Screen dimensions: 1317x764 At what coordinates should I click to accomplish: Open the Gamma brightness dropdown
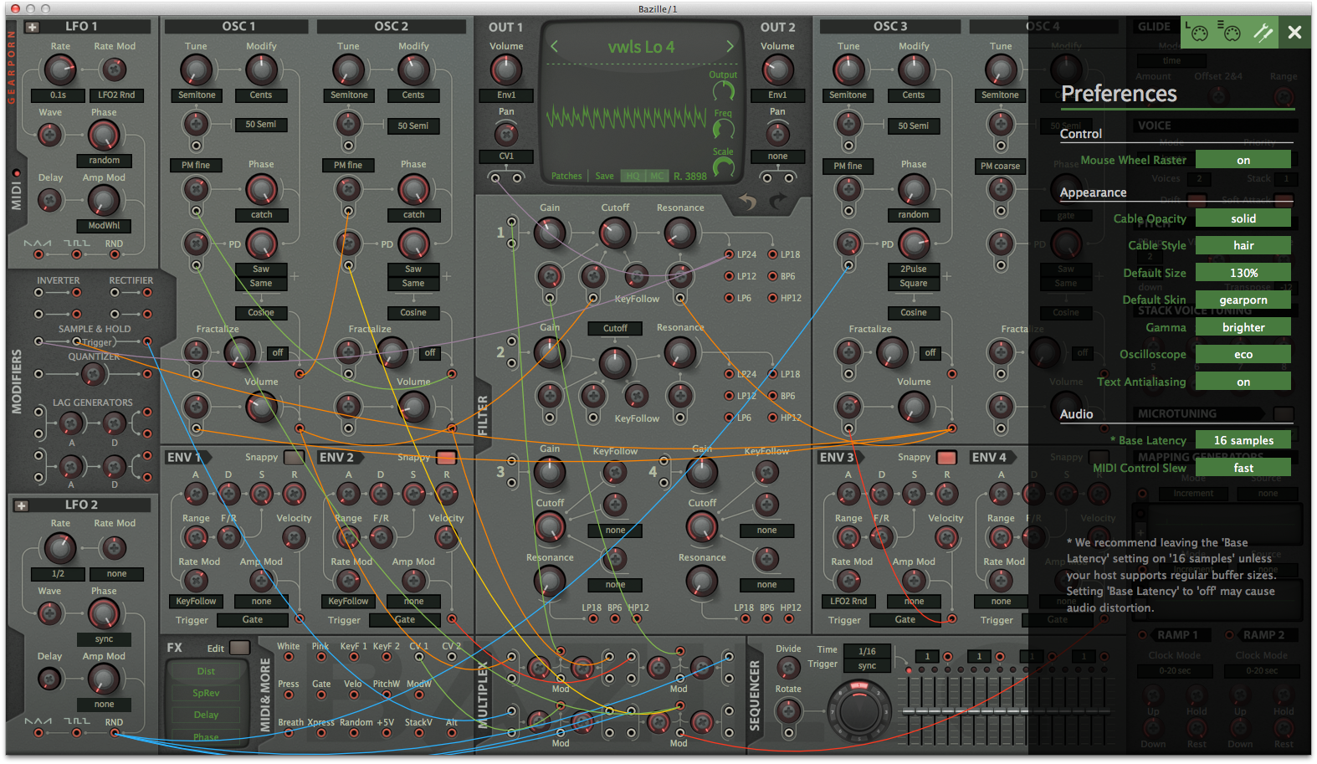click(x=1243, y=327)
